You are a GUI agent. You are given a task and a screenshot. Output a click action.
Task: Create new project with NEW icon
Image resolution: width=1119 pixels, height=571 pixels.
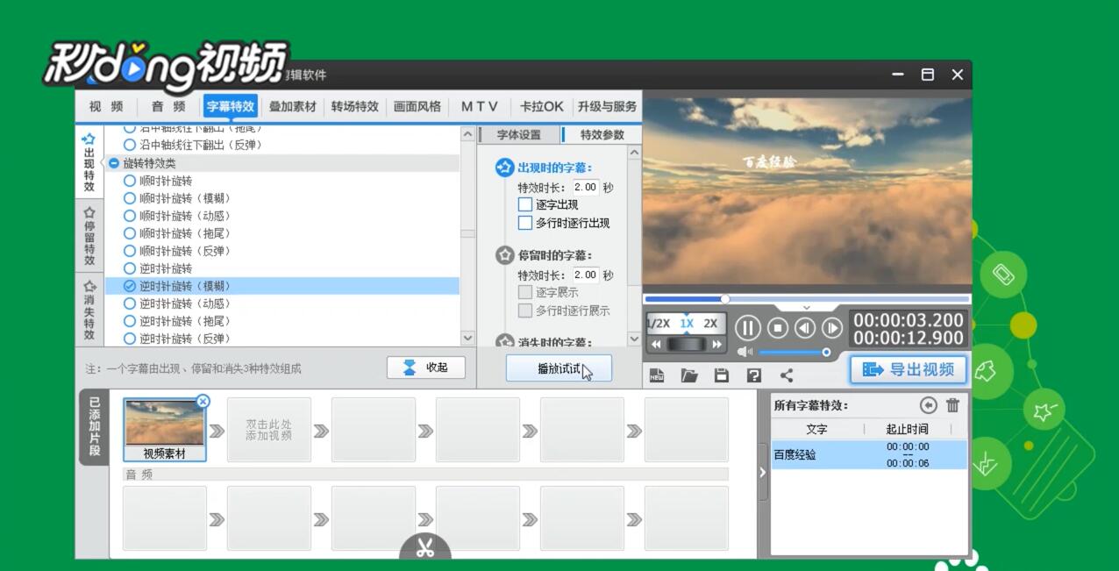[x=657, y=375]
